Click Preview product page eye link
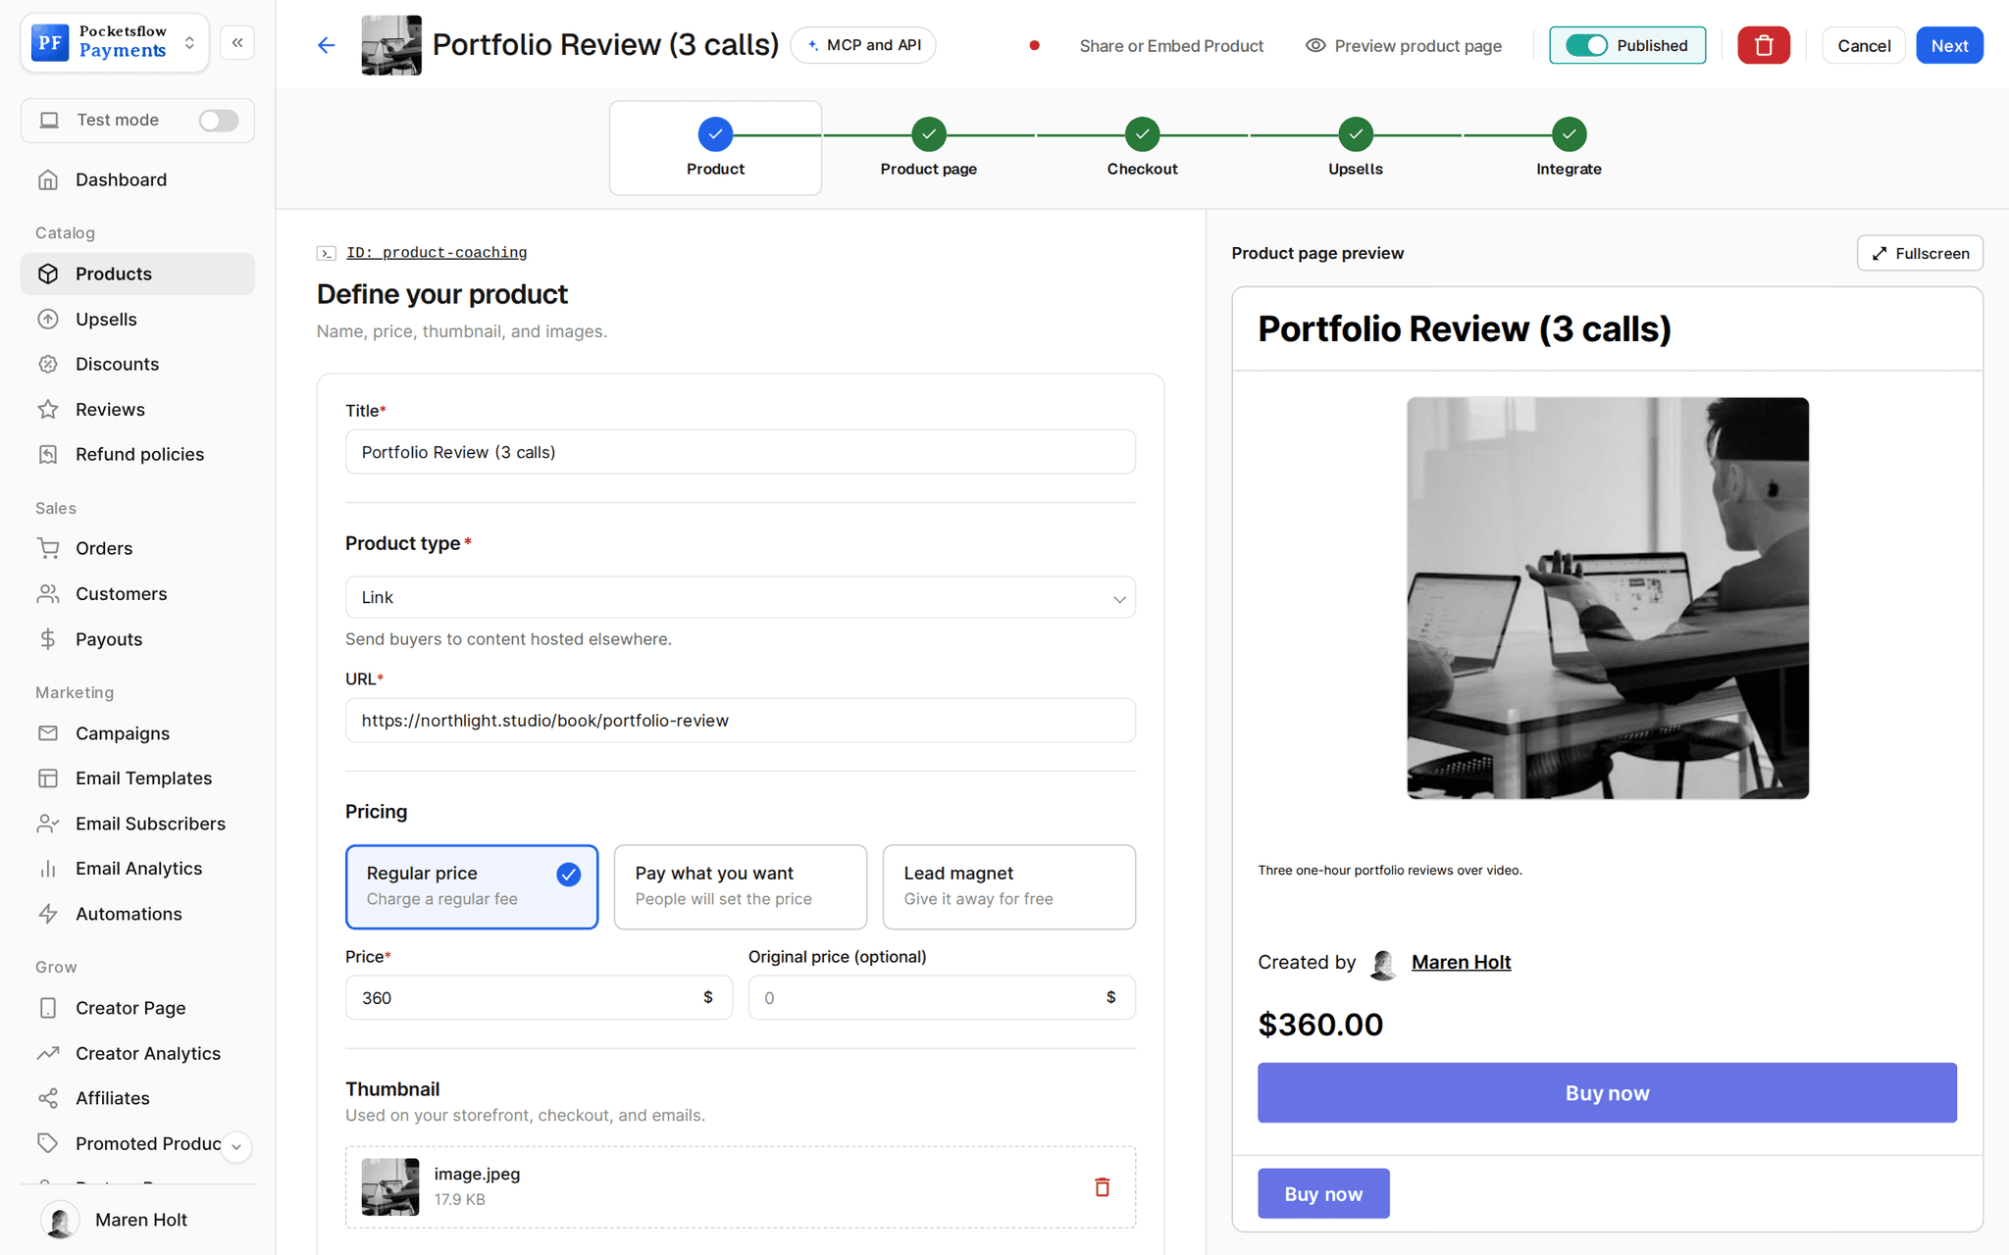2009x1255 pixels. point(1404,45)
